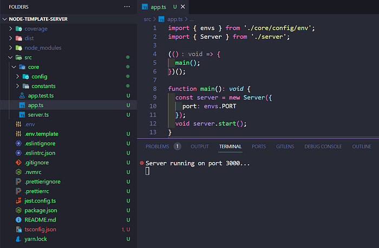Screen dimensions: 379x248
Task: Click the flask icon beside app.test.ts
Action: tap(22, 96)
